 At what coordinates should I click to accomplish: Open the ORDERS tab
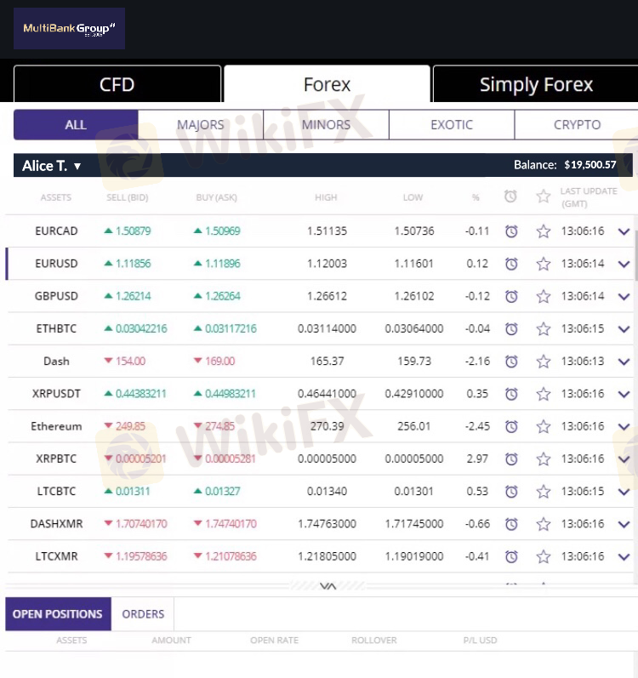point(143,614)
